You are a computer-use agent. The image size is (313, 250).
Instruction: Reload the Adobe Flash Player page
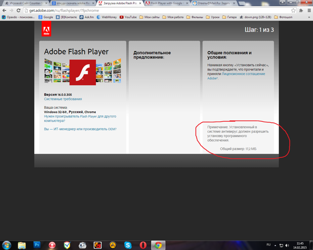click(x=18, y=11)
